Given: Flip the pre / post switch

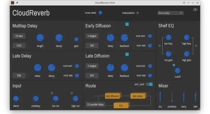Looking at the screenshot, I should pos(149,84).
